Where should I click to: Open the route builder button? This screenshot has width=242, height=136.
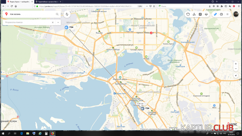[67, 14]
